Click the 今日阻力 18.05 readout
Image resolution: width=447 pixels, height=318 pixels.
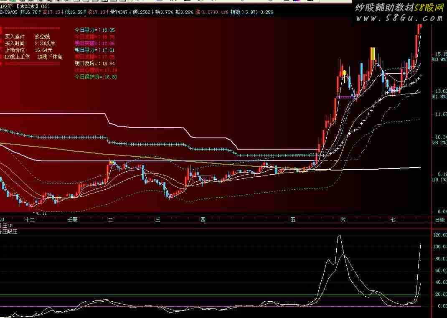coord(95,30)
